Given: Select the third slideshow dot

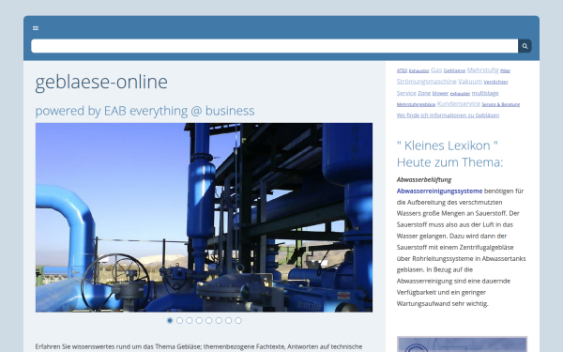Looking at the screenshot, I should point(190,320).
